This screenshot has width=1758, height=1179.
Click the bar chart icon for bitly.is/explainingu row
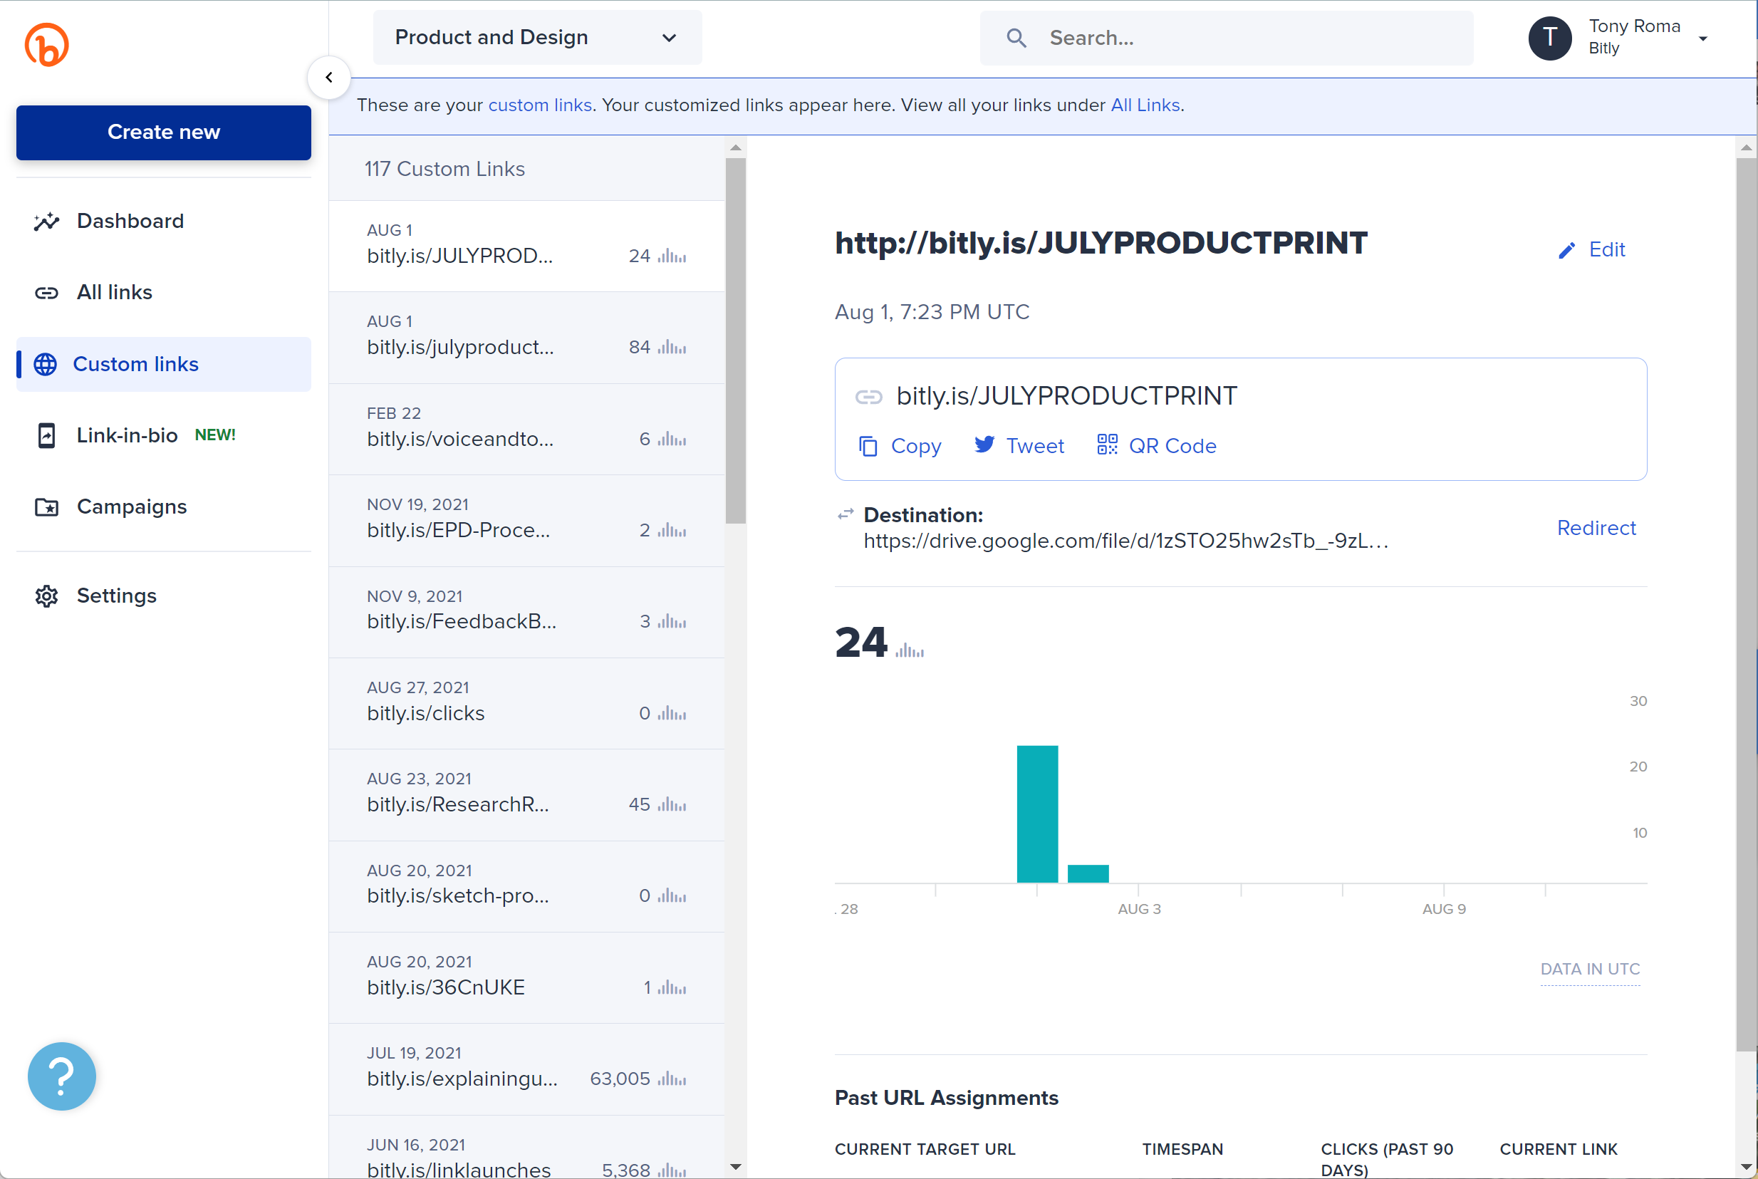[672, 1079]
